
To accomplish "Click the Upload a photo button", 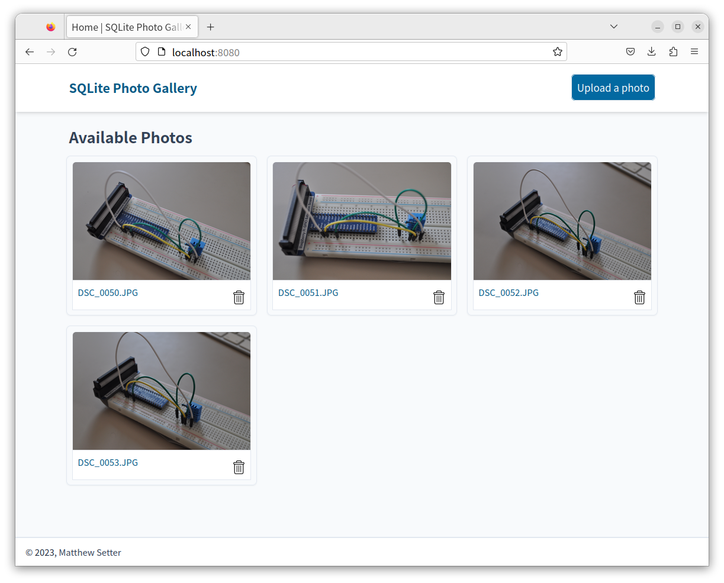I will pos(613,87).
